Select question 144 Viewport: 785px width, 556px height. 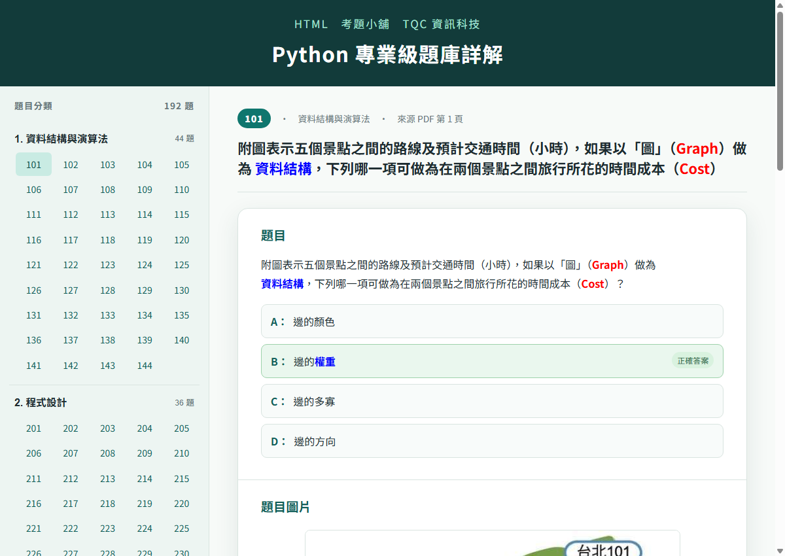point(145,366)
